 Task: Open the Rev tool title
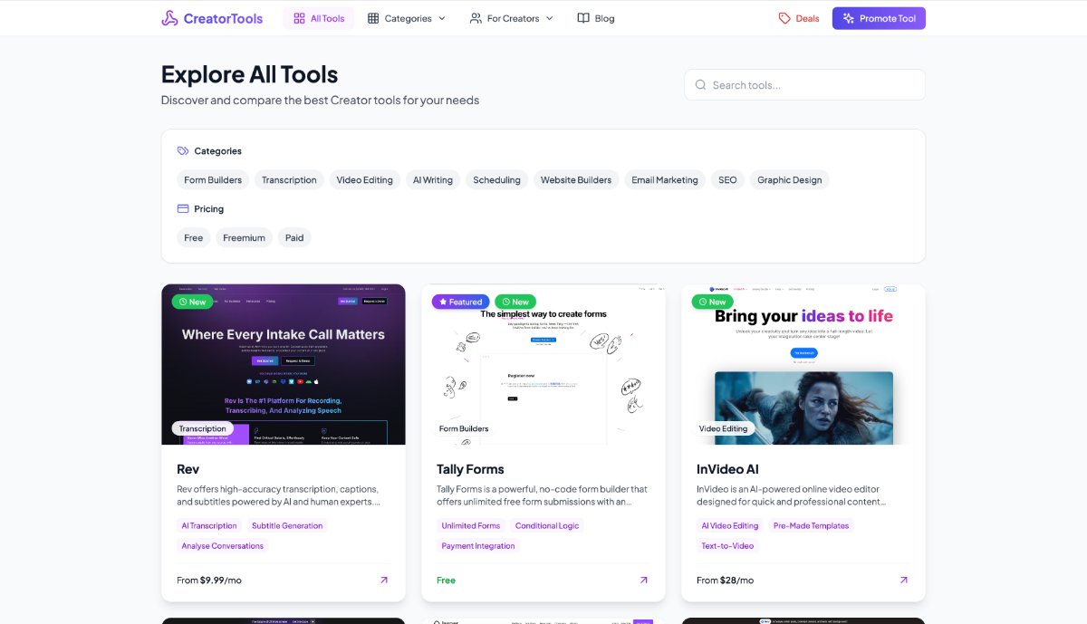click(188, 469)
